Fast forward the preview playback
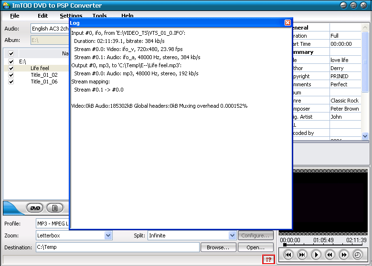The width and height of the screenshot is (372, 266). 344,255
